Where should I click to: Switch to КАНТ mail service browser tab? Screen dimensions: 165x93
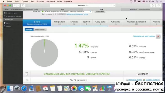[22, 9]
